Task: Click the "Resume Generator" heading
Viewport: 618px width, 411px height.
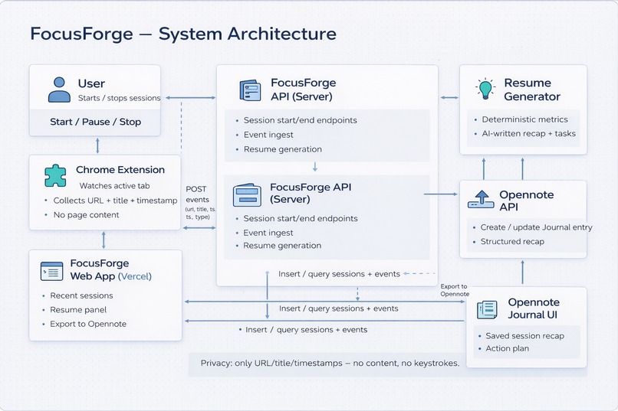Action: (x=532, y=90)
